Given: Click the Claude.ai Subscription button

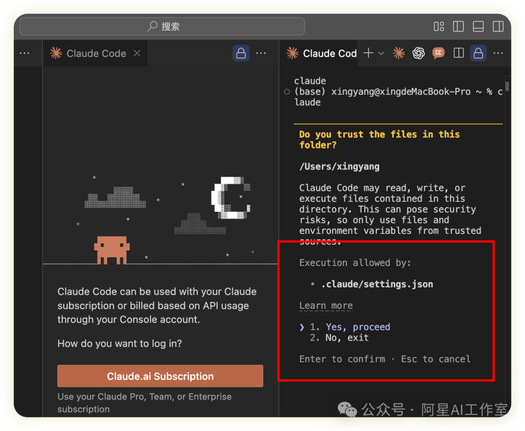Looking at the screenshot, I should (160, 376).
